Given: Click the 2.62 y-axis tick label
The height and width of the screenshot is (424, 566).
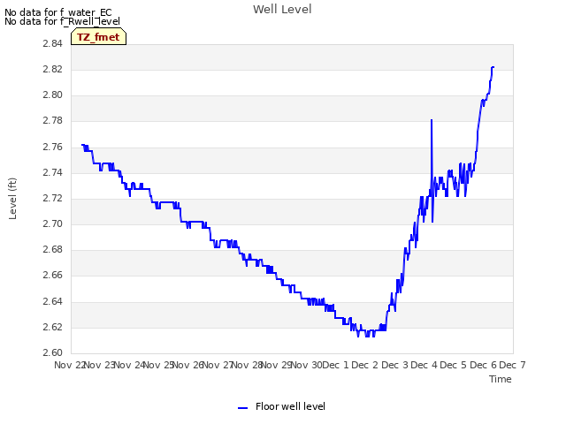Looking at the screenshot, I should [52, 328].
